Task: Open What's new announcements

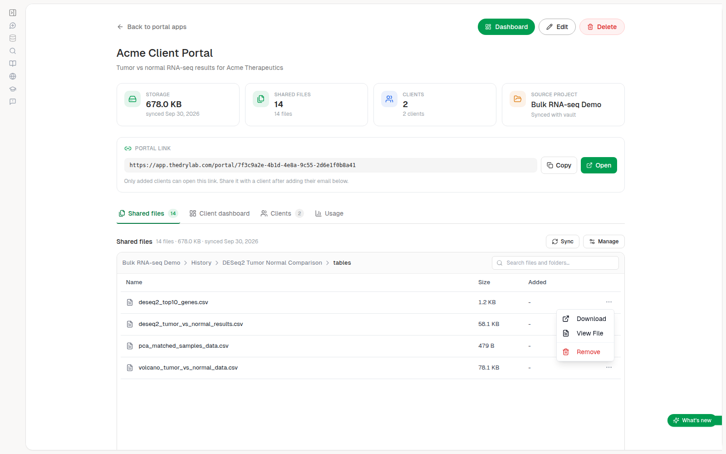Action: (692, 420)
